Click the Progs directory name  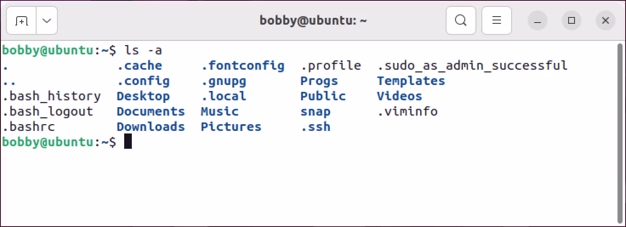[319, 81]
